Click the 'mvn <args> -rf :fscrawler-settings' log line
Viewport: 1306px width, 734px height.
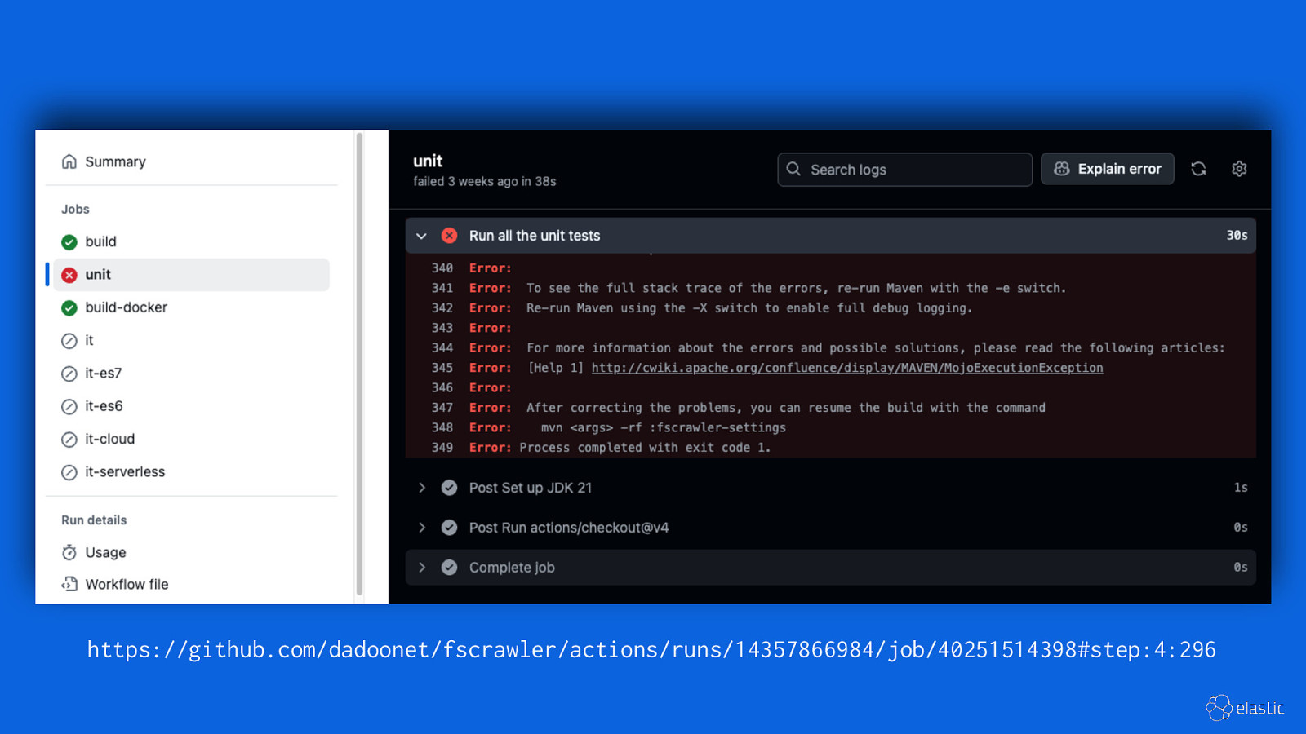click(x=664, y=427)
